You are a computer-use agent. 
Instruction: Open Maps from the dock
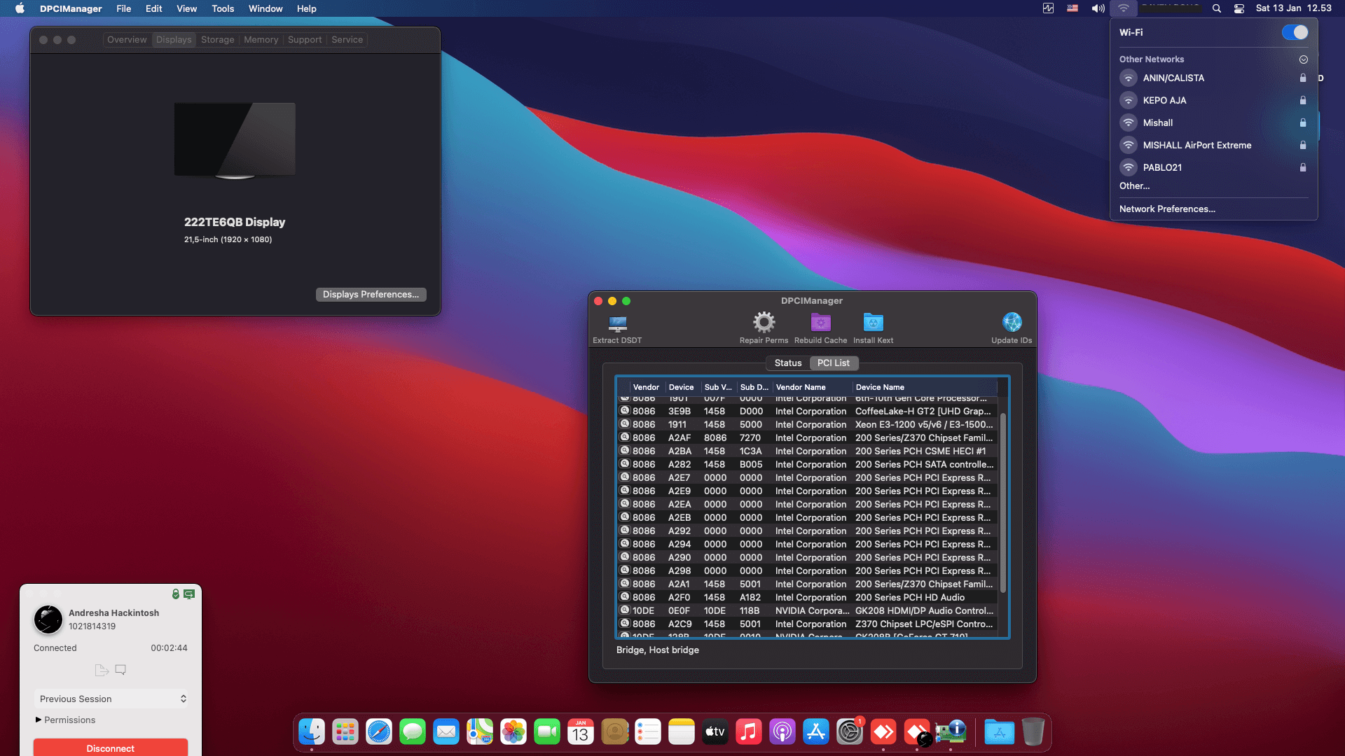click(480, 732)
